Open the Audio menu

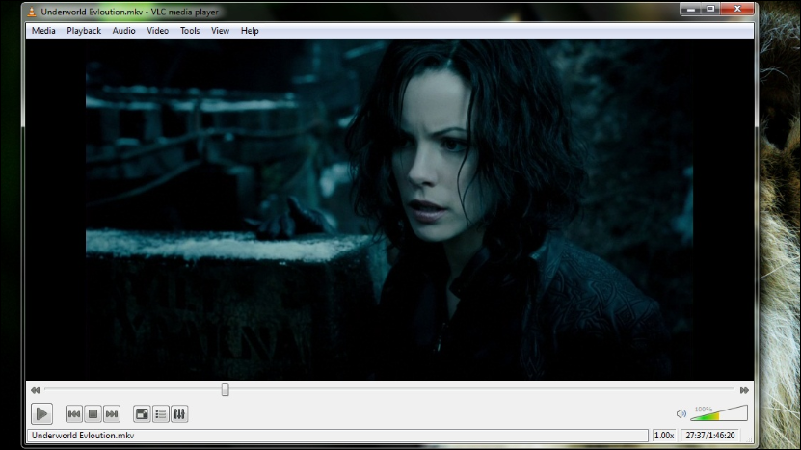click(x=123, y=31)
